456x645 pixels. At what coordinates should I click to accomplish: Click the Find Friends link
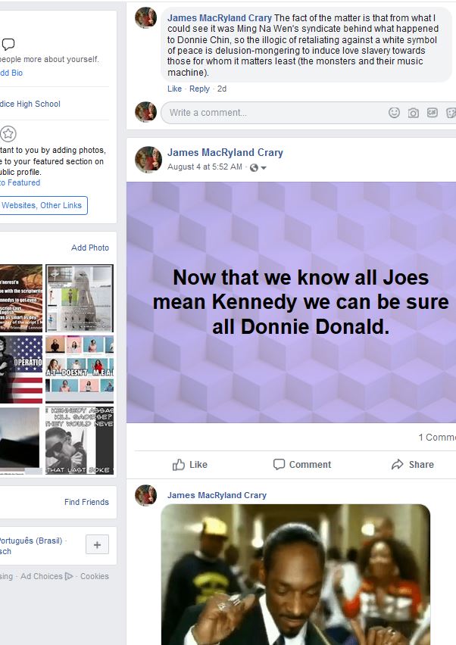[87, 502]
